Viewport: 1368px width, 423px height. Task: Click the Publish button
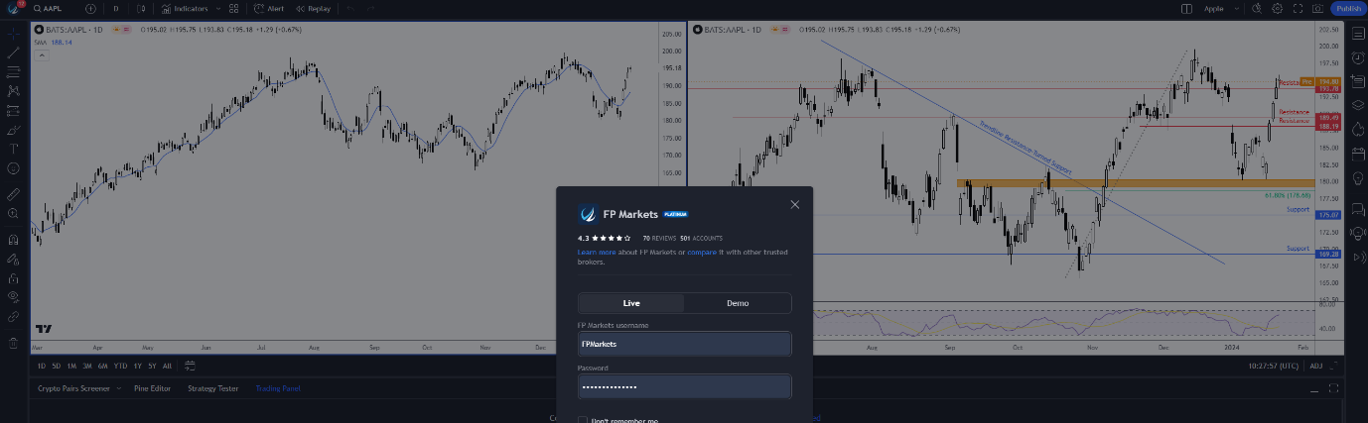1348,8
